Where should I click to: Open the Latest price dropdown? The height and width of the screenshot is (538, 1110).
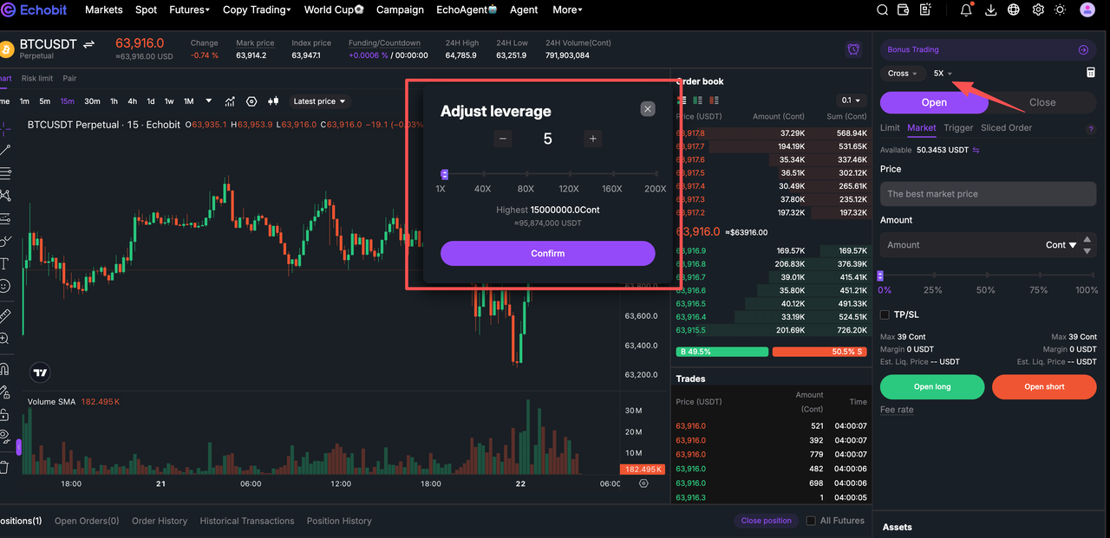319,101
